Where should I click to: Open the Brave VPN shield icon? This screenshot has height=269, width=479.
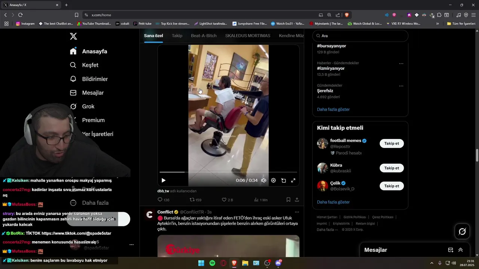click(466, 15)
